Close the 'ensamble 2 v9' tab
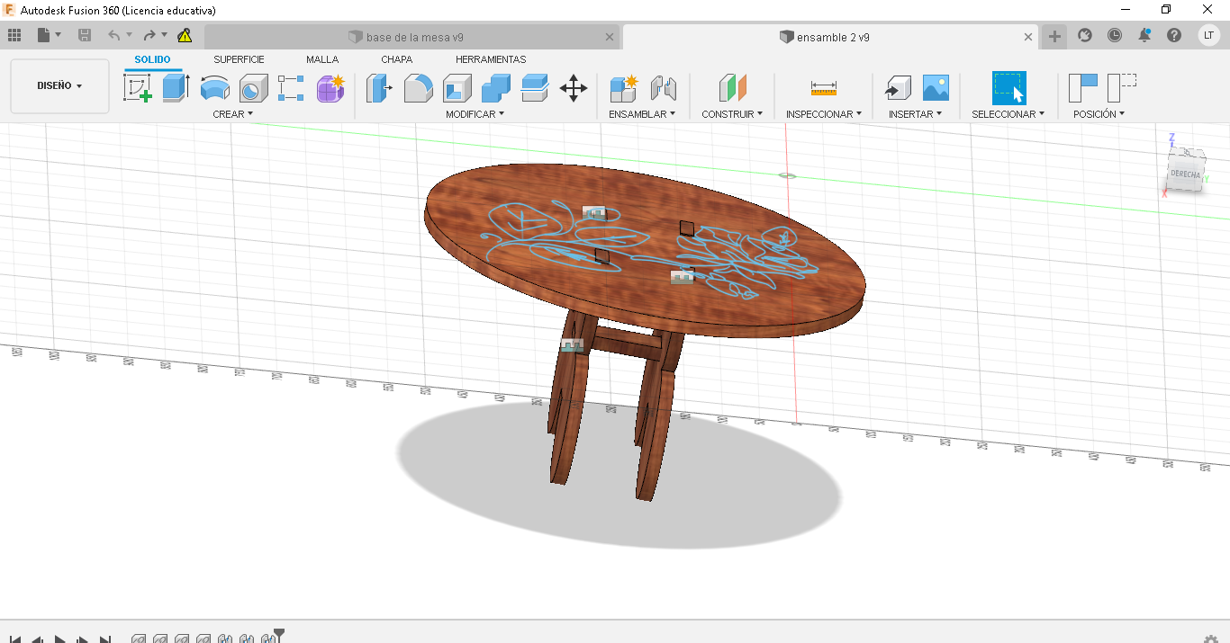The image size is (1230, 643). (x=1028, y=37)
